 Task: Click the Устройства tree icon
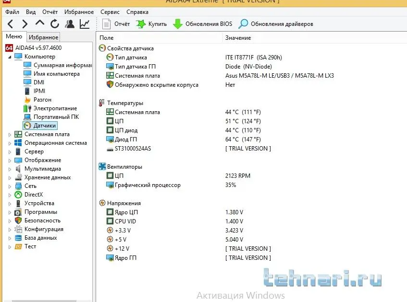[18, 203]
